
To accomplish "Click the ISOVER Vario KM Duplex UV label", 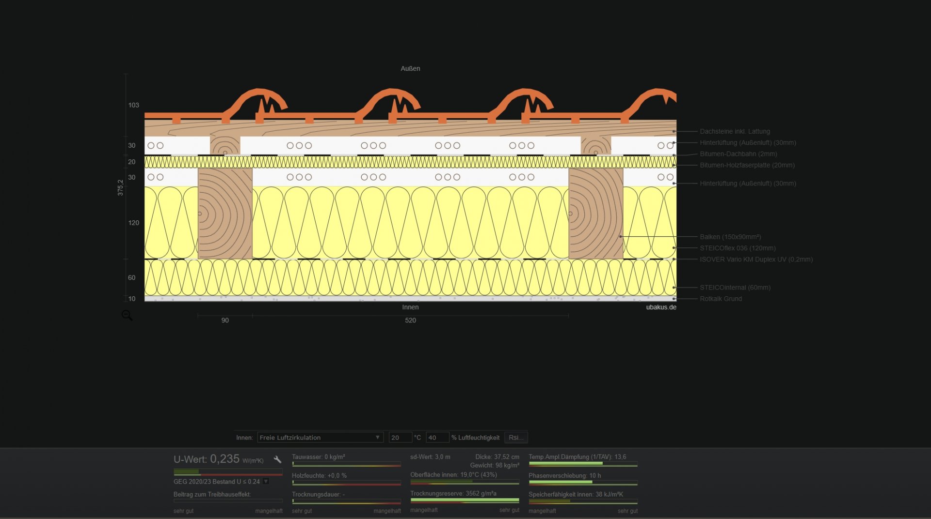I will pos(755,259).
